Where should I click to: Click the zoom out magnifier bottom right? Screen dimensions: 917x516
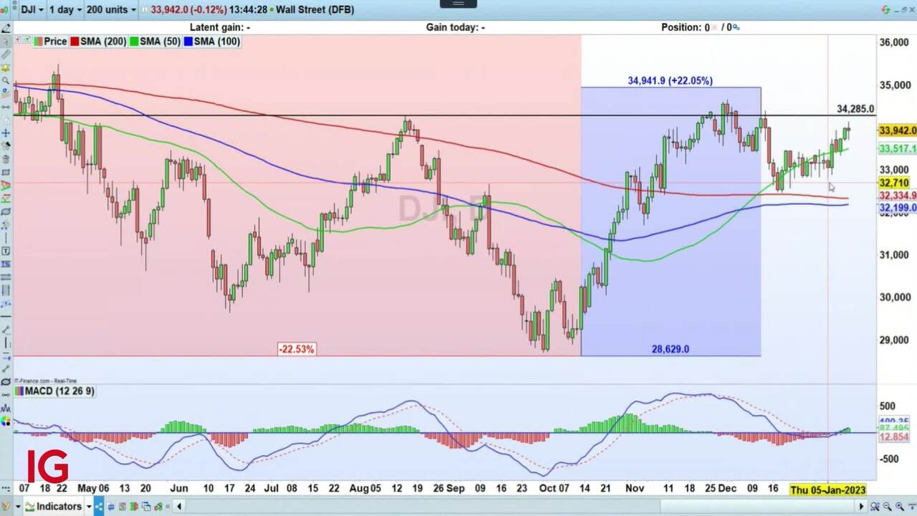[887, 506]
